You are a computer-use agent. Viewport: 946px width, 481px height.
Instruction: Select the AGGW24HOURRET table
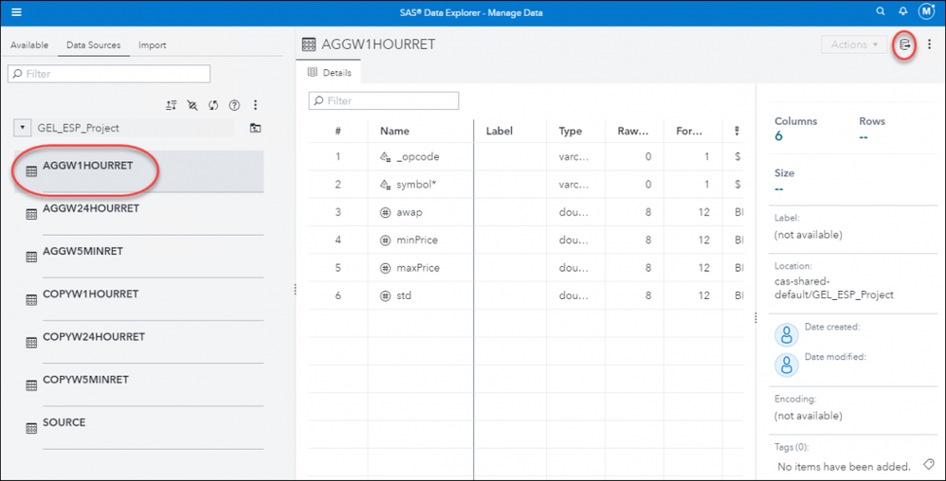click(x=138, y=214)
